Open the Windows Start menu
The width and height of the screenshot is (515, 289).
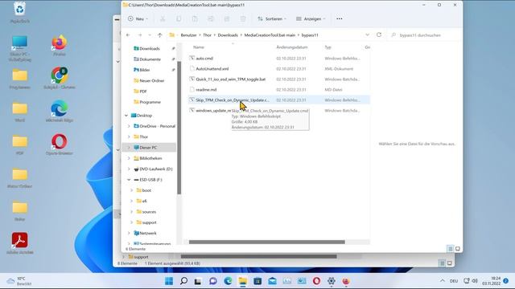(169, 281)
